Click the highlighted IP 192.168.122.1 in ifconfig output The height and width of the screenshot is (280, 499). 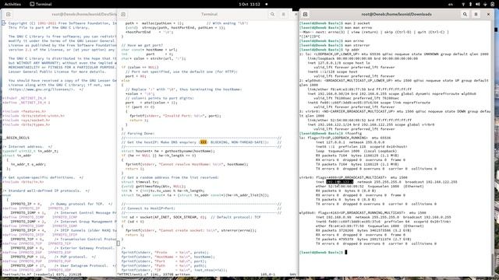point(340,182)
